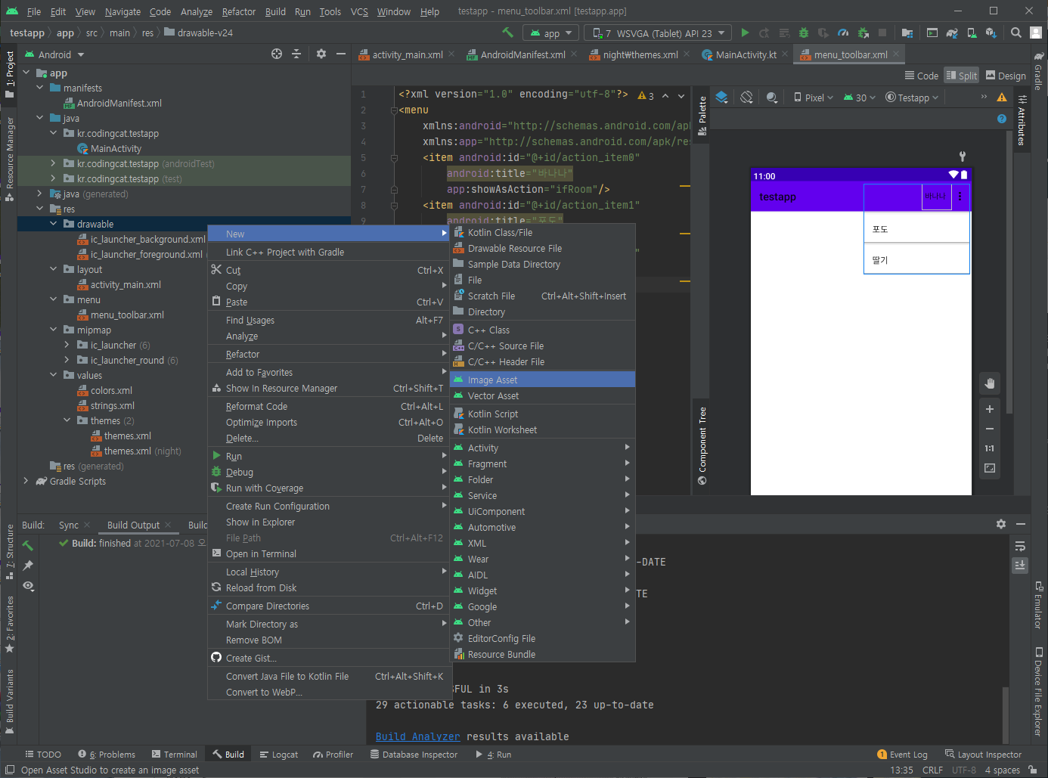Open the profiler gauge icon in toolbar
Screen dimensions: 1048x778
pyautogui.click(x=843, y=33)
